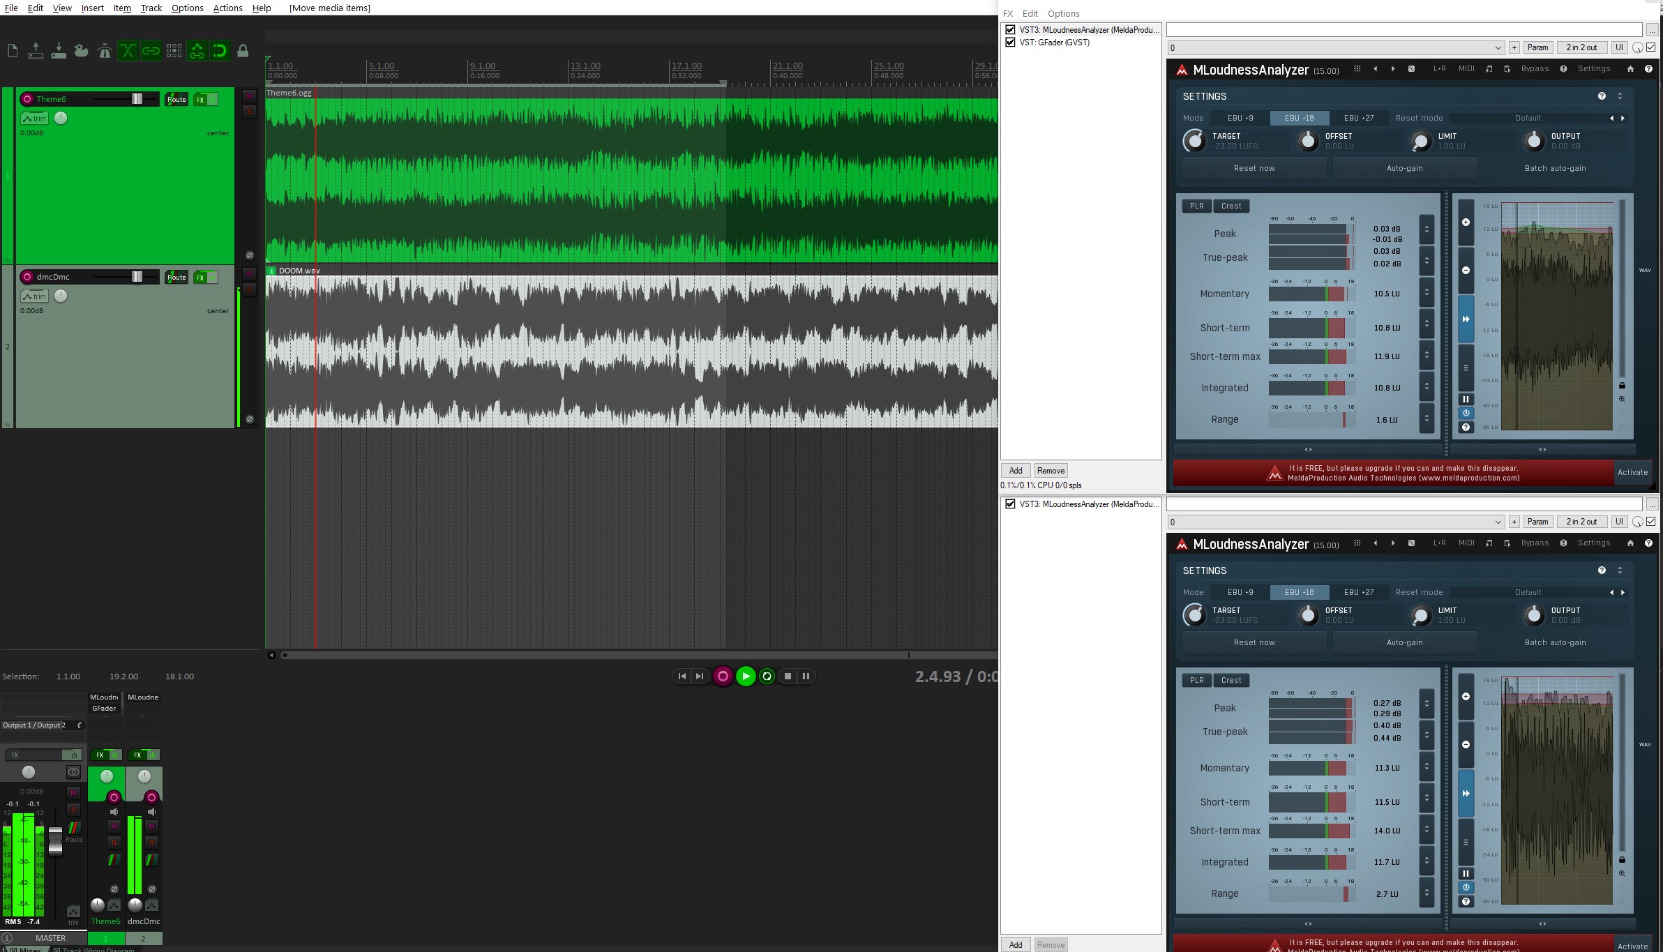Click Reset now in the upper analyzer
The height and width of the screenshot is (952, 1663).
pos(1254,168)
